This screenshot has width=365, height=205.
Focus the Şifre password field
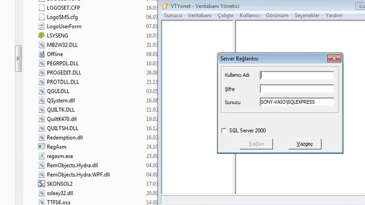pyautogui.click(x=297, y=89)
